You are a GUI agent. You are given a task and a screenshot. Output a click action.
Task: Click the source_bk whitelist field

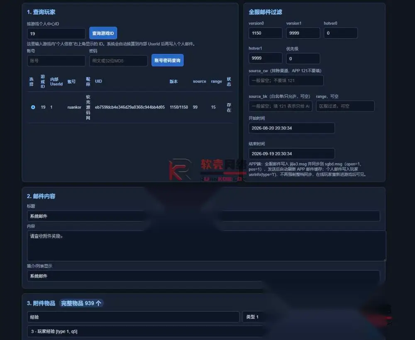click(x=280, y=106)
